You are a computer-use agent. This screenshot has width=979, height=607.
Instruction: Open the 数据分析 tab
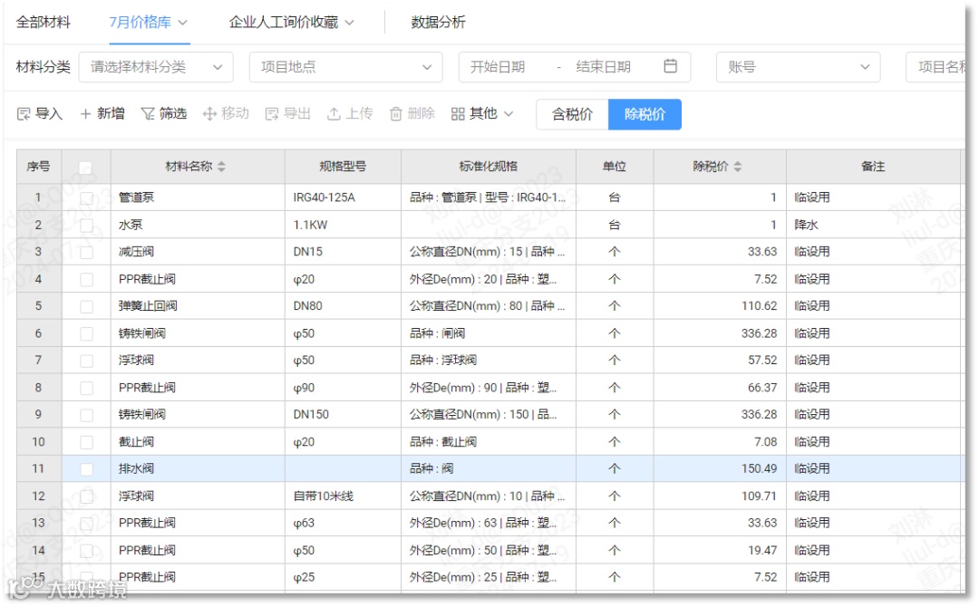438,23
